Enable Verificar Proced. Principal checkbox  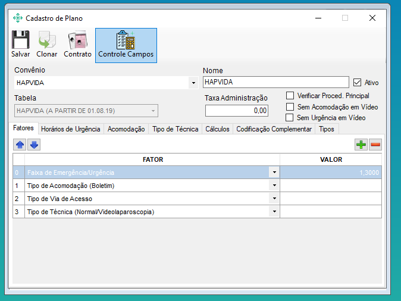point(290,95)
